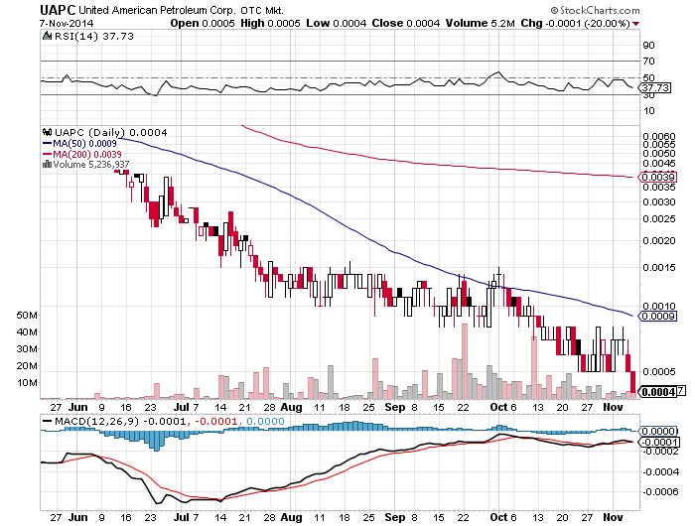
Task: Click the 0.0009 MA50 price tag
Action: coord(657,316)
